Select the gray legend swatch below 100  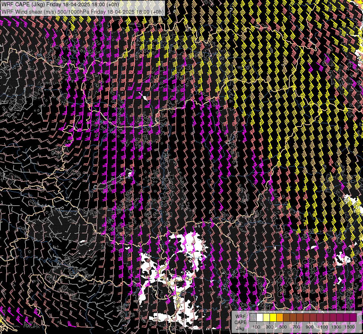tap(253, 317)
